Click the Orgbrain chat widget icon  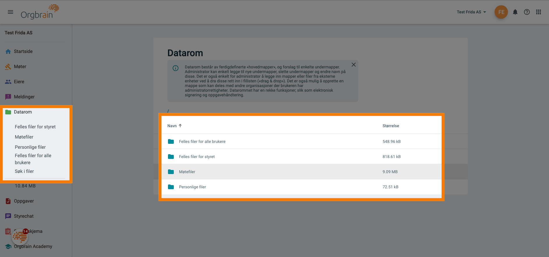[x=20, y=237]
